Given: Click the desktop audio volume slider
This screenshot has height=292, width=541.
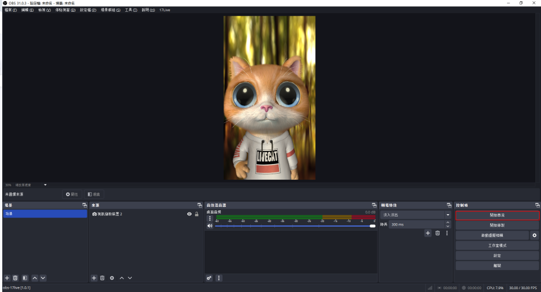Looking at the screenshot, I should [x=293, y=226].
